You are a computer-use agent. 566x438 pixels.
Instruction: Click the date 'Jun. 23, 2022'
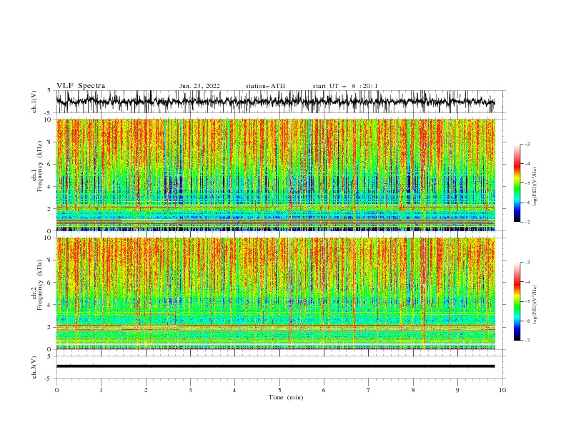click(x=199, y=86)
